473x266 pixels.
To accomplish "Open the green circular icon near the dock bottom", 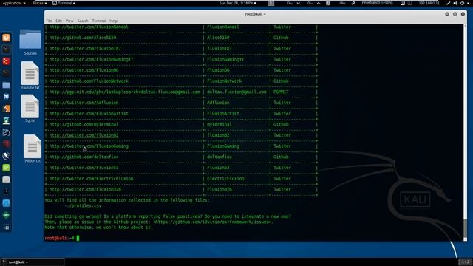I will [6, 215].
